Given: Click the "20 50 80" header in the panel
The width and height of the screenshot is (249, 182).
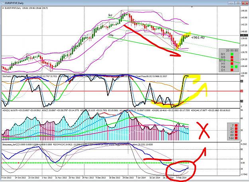Looking at the screenshot, I should click(x=232, y=51).
